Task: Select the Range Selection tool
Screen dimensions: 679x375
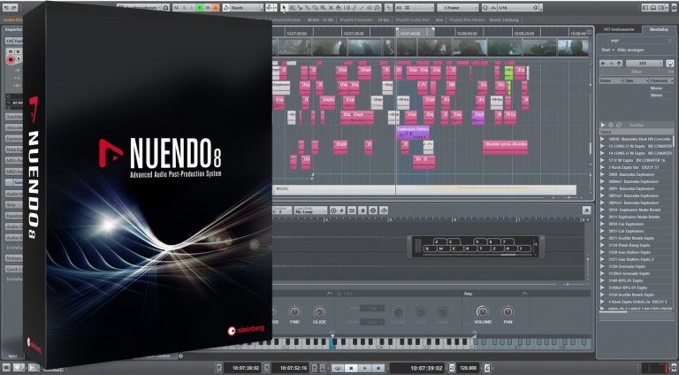Action: point(292,8)
